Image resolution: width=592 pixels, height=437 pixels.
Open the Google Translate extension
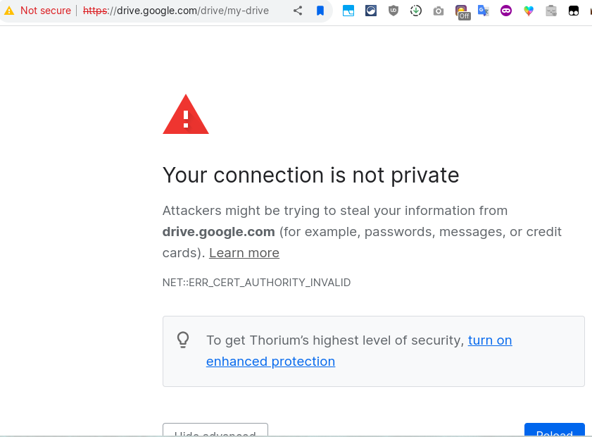pos(484,11)
